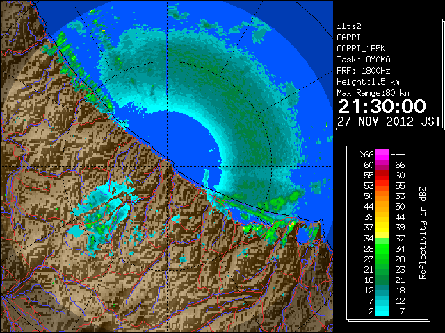Select the '---' legend entry
Viewport: 445px width, 333px height.
[398, 155]
